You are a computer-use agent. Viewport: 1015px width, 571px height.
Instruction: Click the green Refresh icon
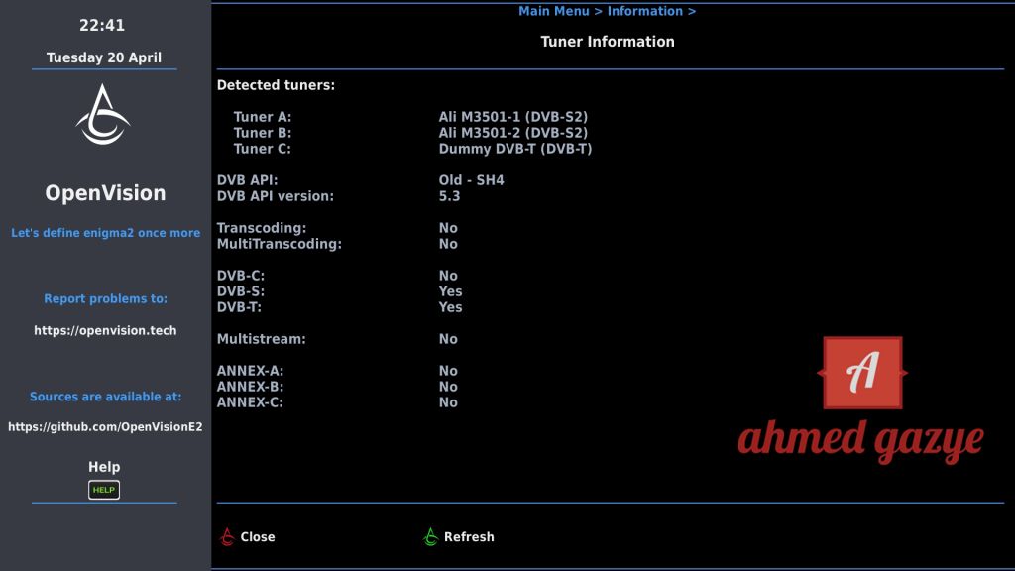[430, 536]
